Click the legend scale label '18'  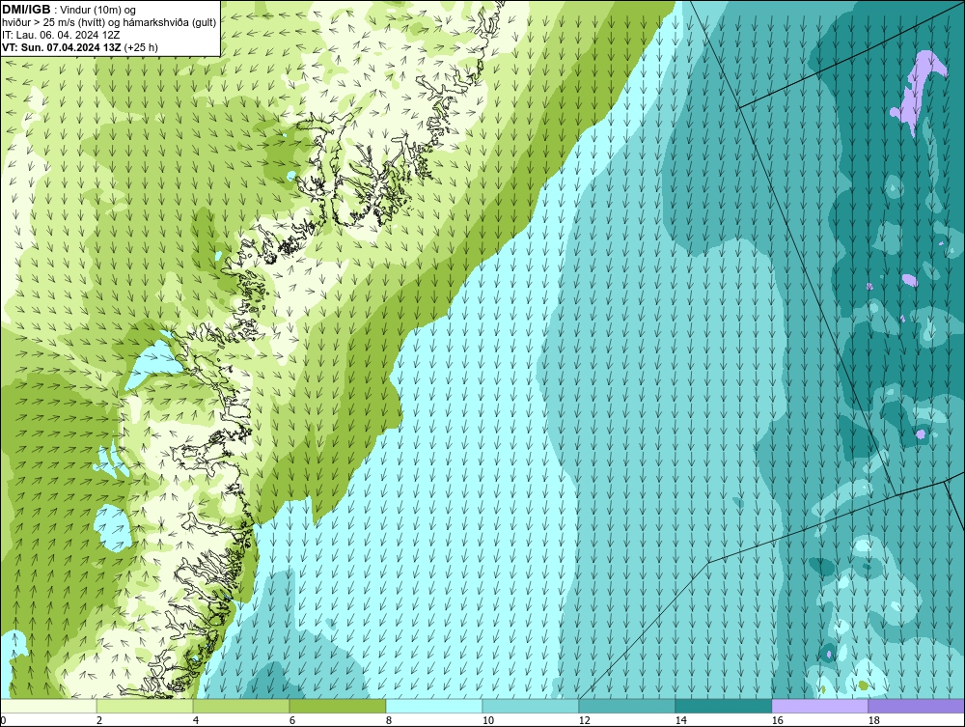pyautogui.click(x=873, y=720)
